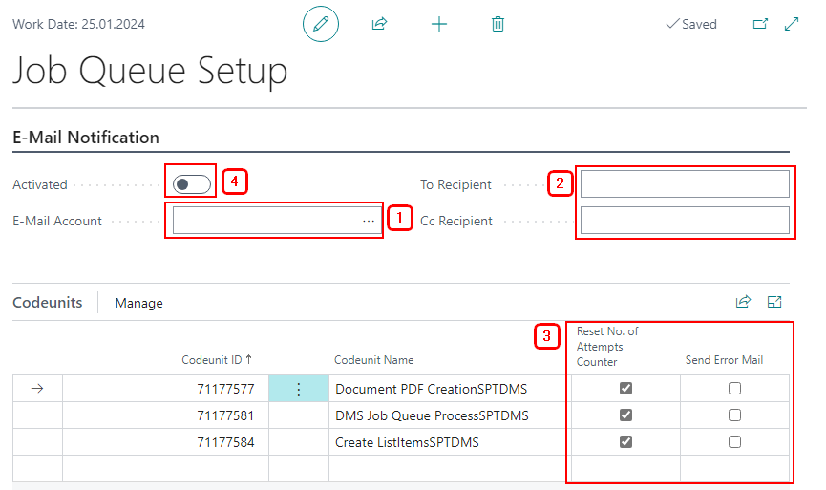Click the Saved status indicator
The height and width of the screenshot is (490, 826).
[691, 24]
